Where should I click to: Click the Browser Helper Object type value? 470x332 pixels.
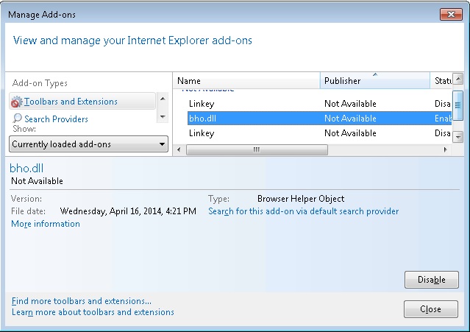301,199
